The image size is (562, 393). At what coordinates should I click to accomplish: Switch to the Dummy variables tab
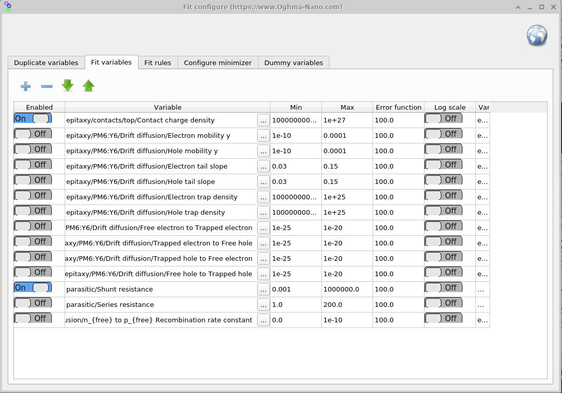point(294,62)
